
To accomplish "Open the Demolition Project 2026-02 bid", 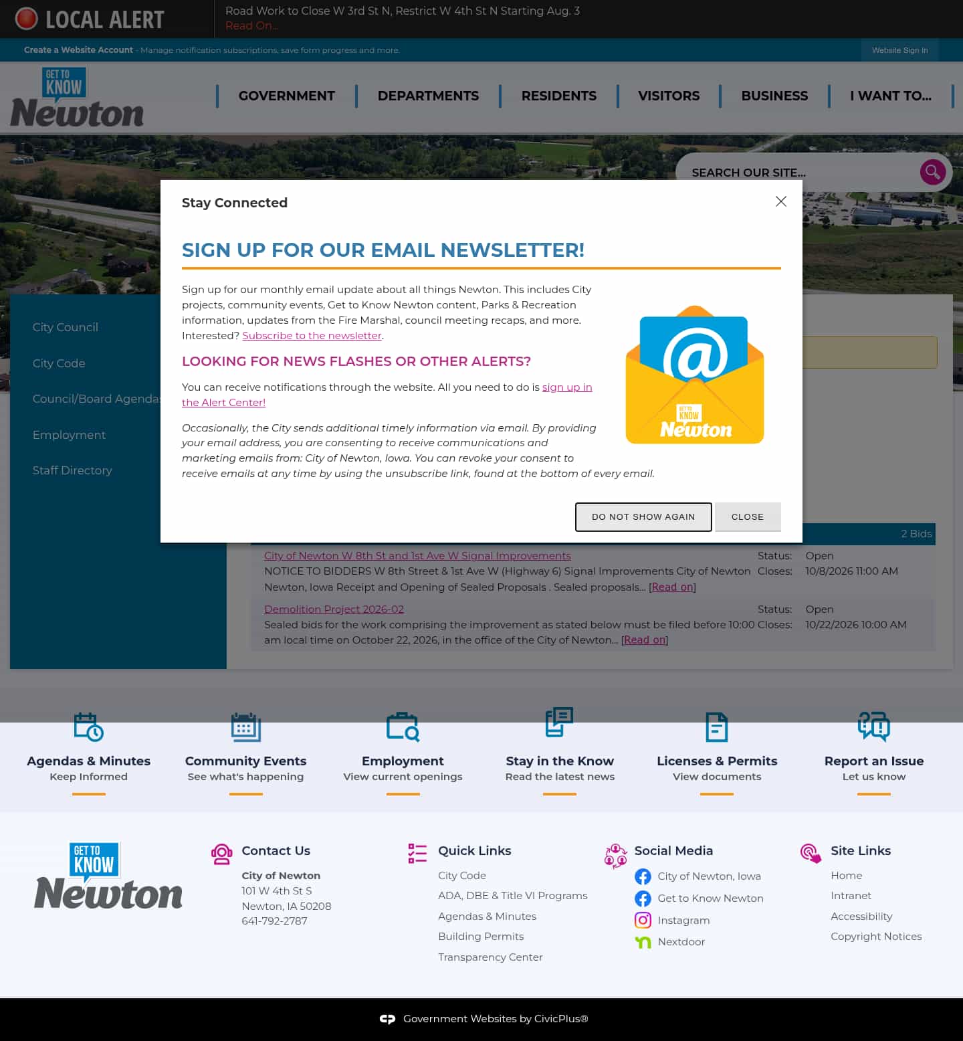I will coord(334,609).
